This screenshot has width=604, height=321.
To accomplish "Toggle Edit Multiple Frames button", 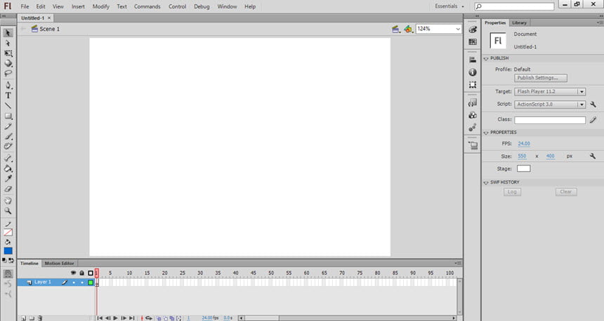I will pyautogui.click(x=172, y=318).
